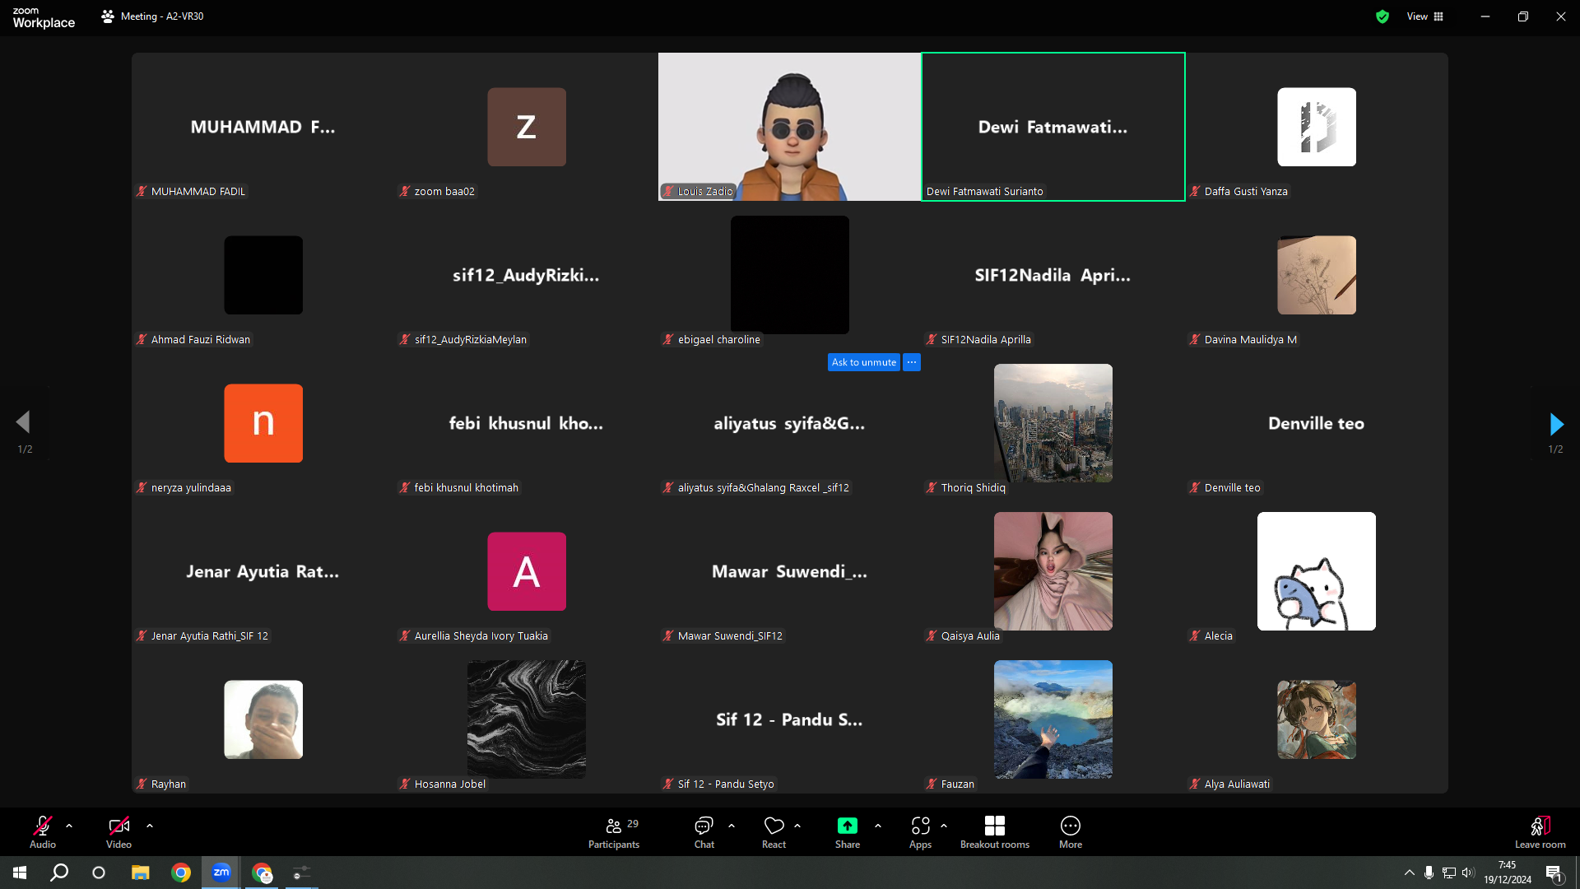1580x889 pixels.
Task: Click the microphone in-use tray icon
Action: (1429, 873)
